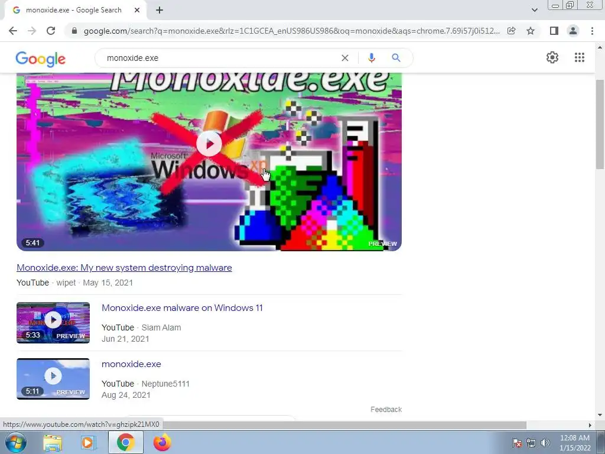Select the monoxide.exe - Google Search tab
The width and height of the screenshot is (605, 454).
tap(75, 10)
